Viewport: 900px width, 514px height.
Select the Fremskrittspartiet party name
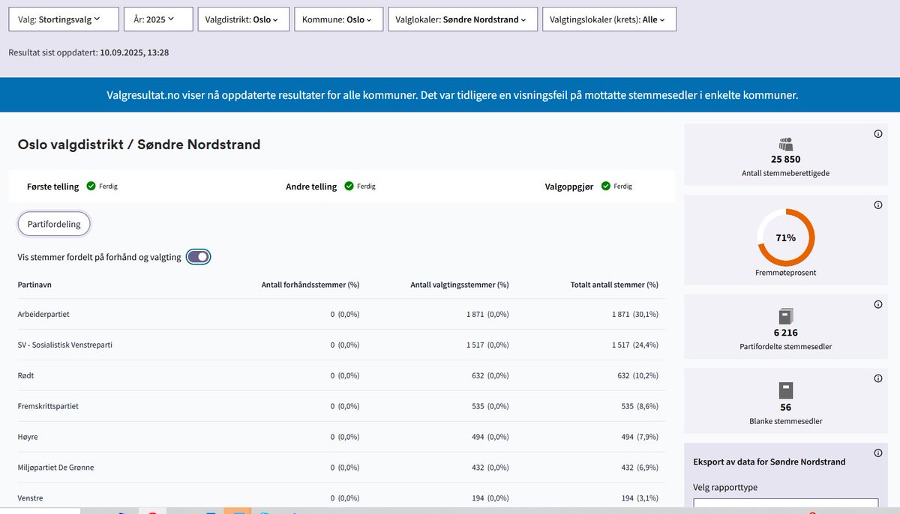[x=48, y=406]
